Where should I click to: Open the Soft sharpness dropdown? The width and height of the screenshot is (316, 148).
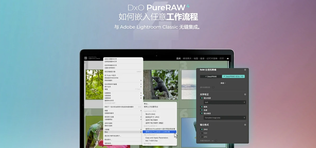click(x=225, y=102)
